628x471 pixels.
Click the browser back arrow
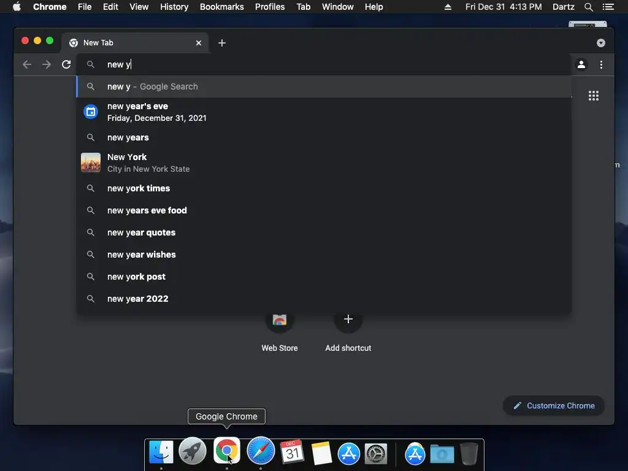[x=27, y=64]
